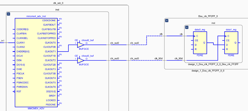Screen dimensions: 248x111
Task: Select the dashed clk_out2 net wire
Action: coord(147,41)
